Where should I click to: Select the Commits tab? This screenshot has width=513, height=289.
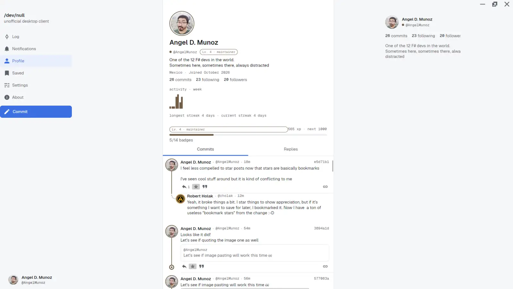pos(206,149)
